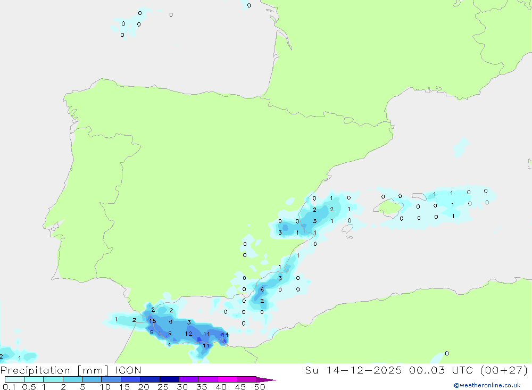Select the blue 15–20 mm legend swatch
This screenshot has width=532, height=390.
click(x=131, y=379)
